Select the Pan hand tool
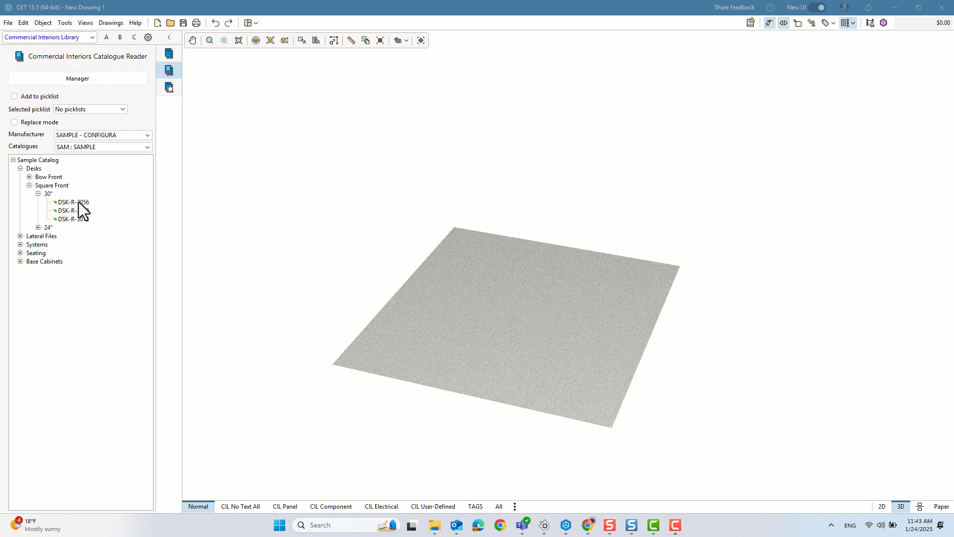Screen dimensions: 954x537 [192, 40]
